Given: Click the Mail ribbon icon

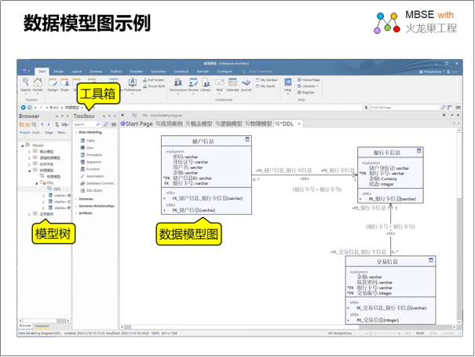Looking at the screenshot, I should click(219, 84).
